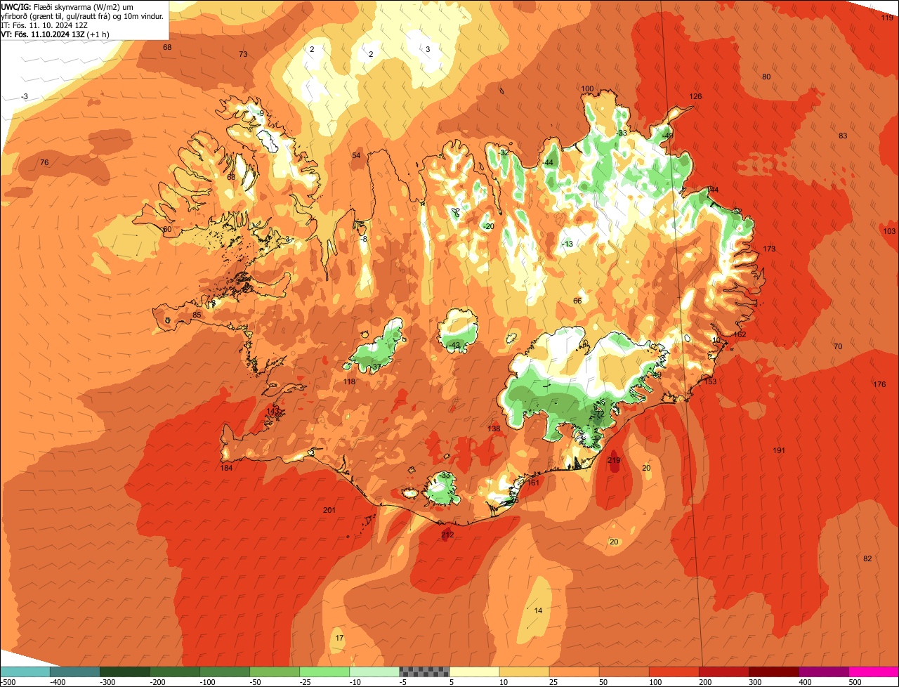Click the 'VT: Fös. 11.10.2024 13Z (+1 h)' line

[55, 34]
